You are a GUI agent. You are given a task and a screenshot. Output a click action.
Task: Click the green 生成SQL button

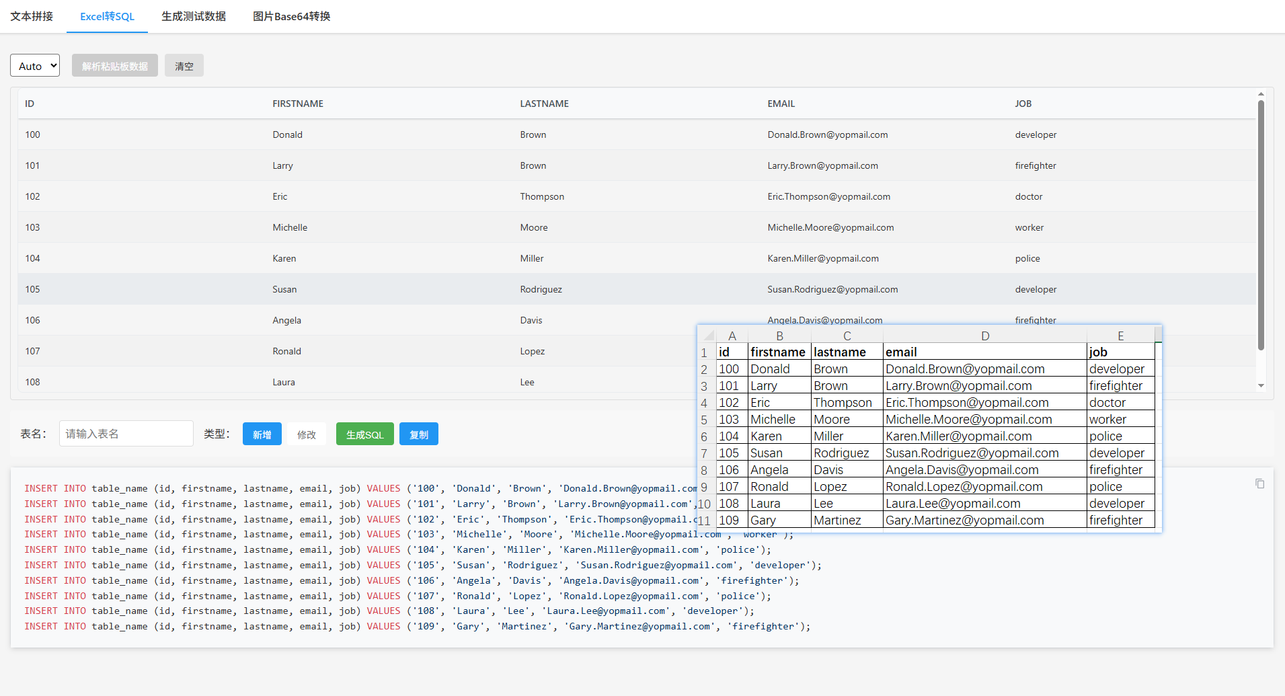[364, 434]
